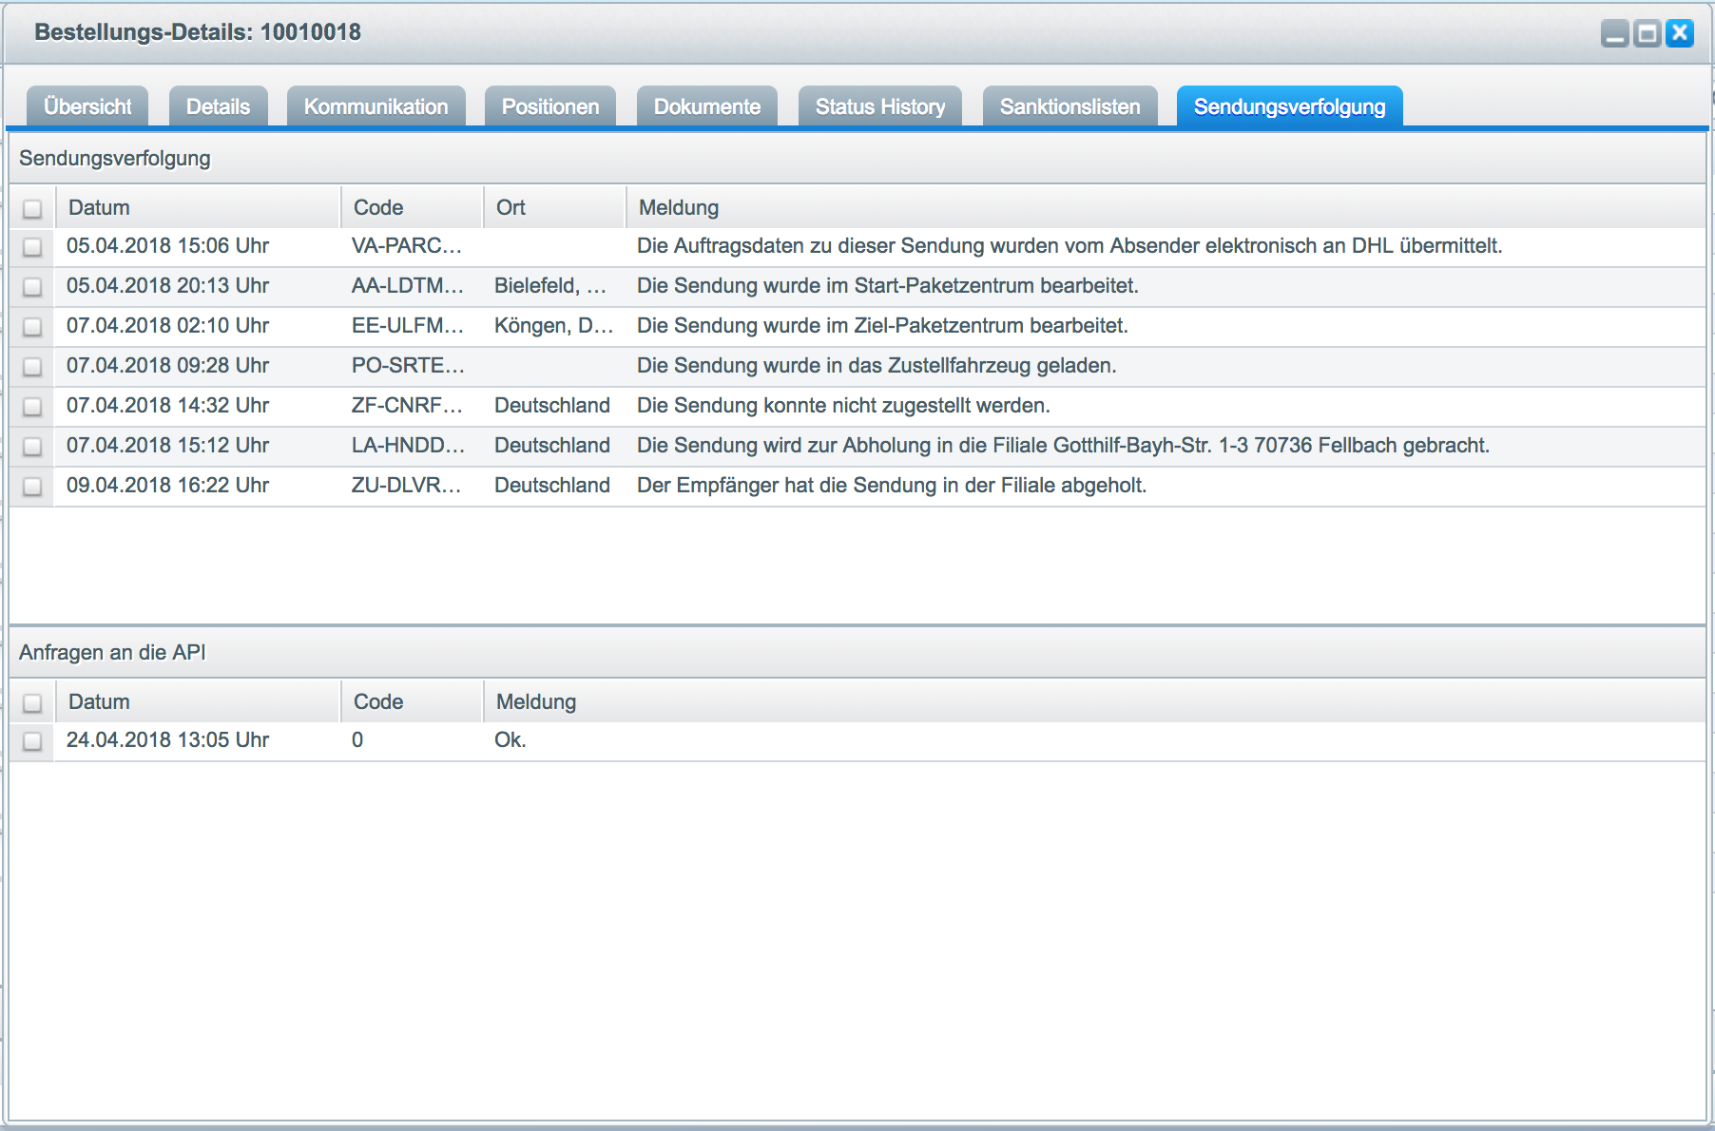Check the row dated 09.04.2018 16:22 Uhr

(x=32, y=487)
